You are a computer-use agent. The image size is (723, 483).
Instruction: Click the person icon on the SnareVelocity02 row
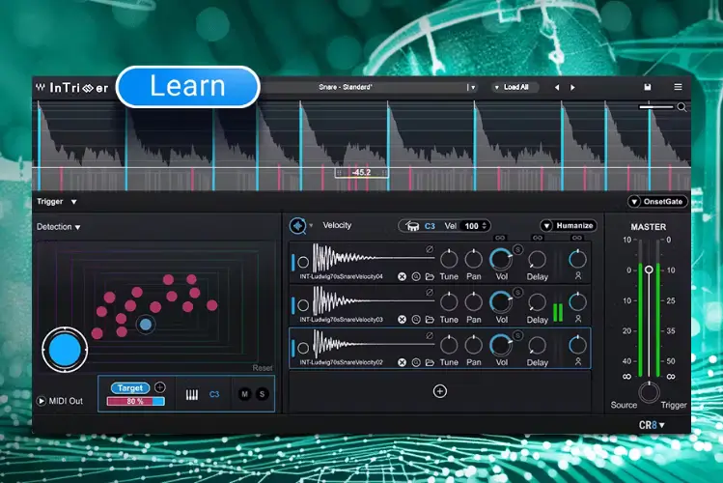pos(578,361)
